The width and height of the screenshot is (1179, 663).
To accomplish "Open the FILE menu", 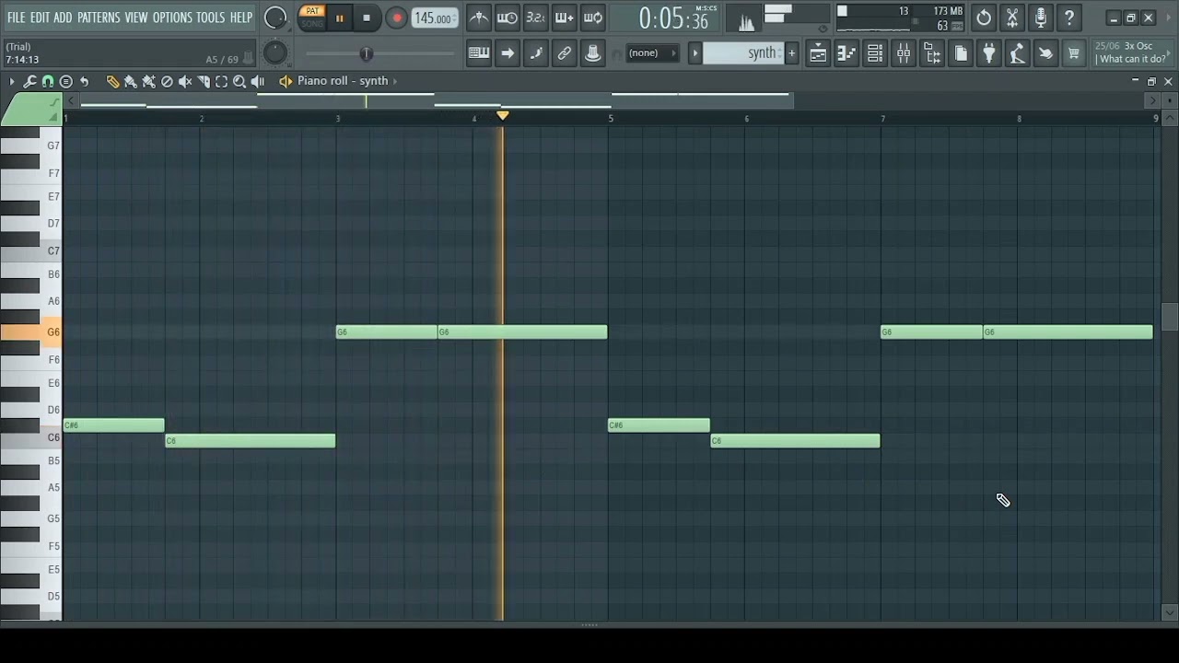I will 16,17.
